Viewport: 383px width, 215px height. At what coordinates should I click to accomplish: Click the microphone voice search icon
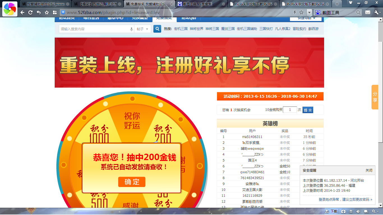pos(131,29)
